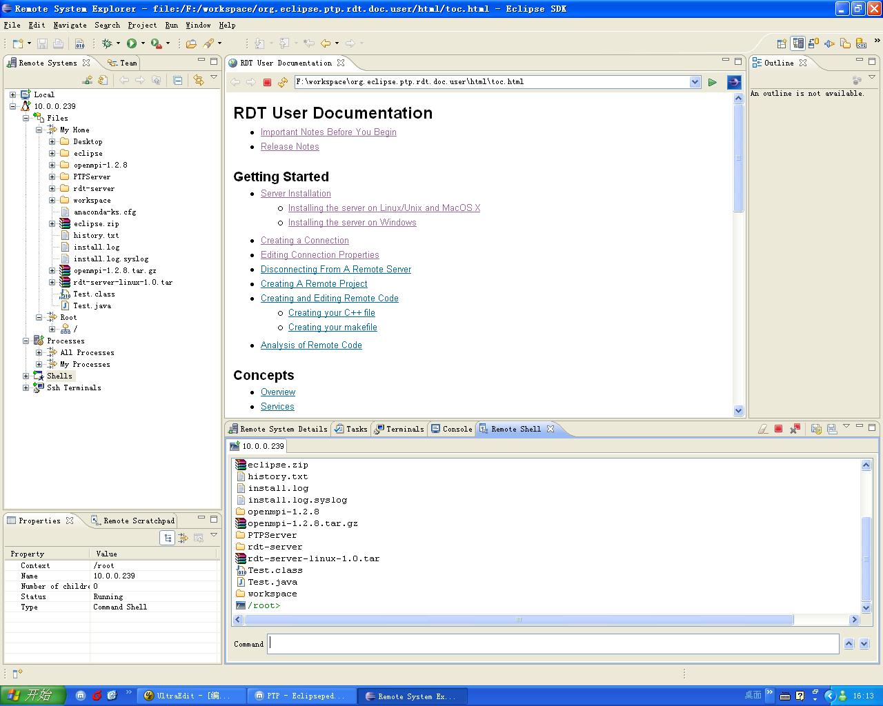Click the browser Refresh icon
Image resolution: width=883 pixels, height=706 pixels.
[x=283, y=82]
